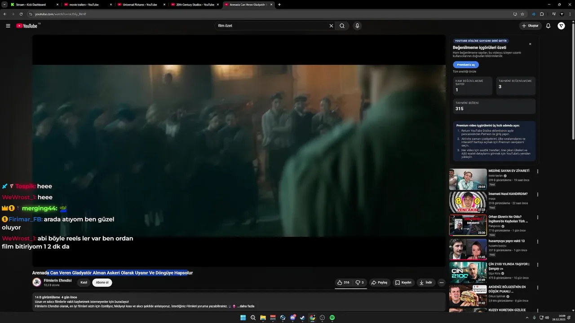Image resolution: width=575 pixels, height=323 pixels.
Task: Open the YouTube hamburger guide menu
Action: coord(8,26)
